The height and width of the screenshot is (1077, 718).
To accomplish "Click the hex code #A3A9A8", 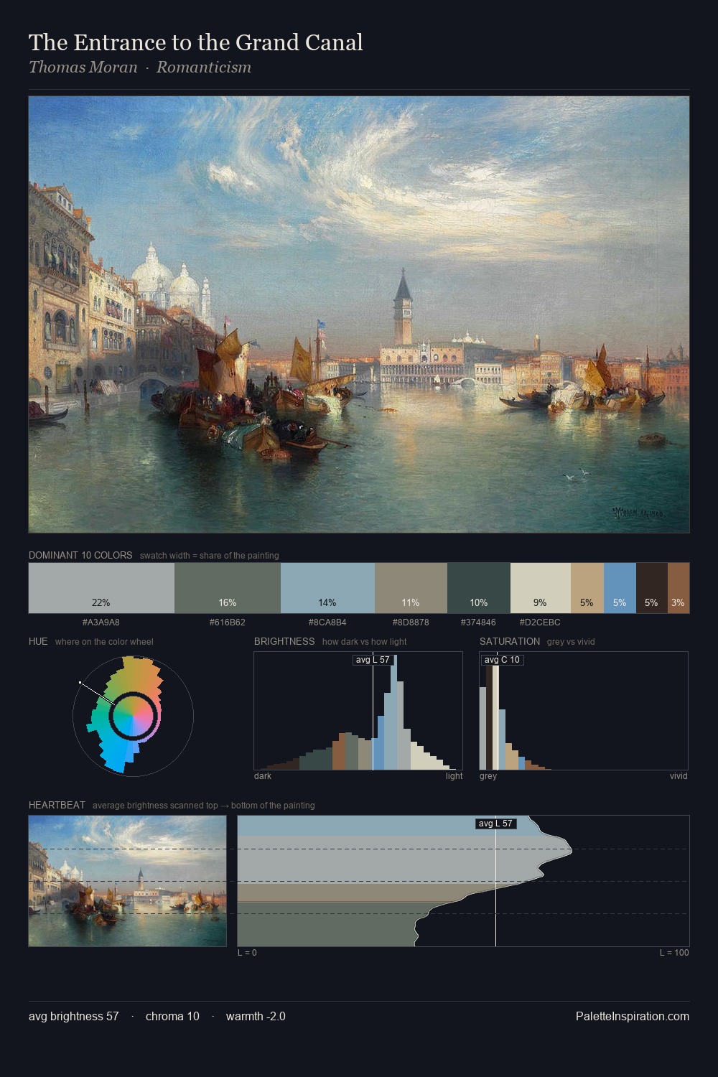I will (x=101, y=623).
